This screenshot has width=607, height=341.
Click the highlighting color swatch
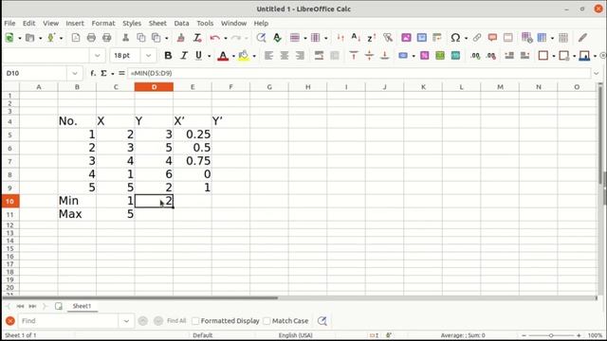tap(244, 56)
